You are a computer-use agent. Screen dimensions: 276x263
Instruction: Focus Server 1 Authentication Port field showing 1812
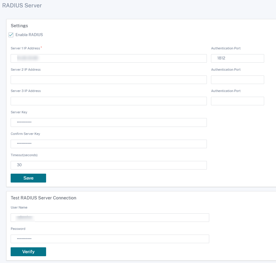coord(238,58)
